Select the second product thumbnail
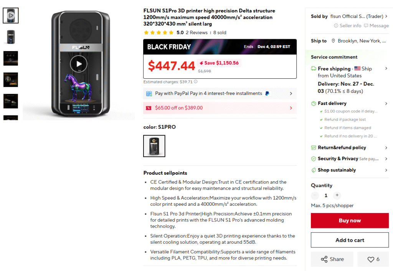This screenshot has width=393, height=271. pyautogui.click(x=11, y=37)
